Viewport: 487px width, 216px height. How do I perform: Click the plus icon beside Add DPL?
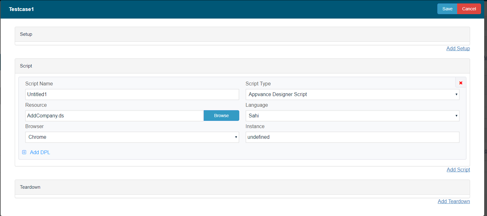[x=24, y=152]
